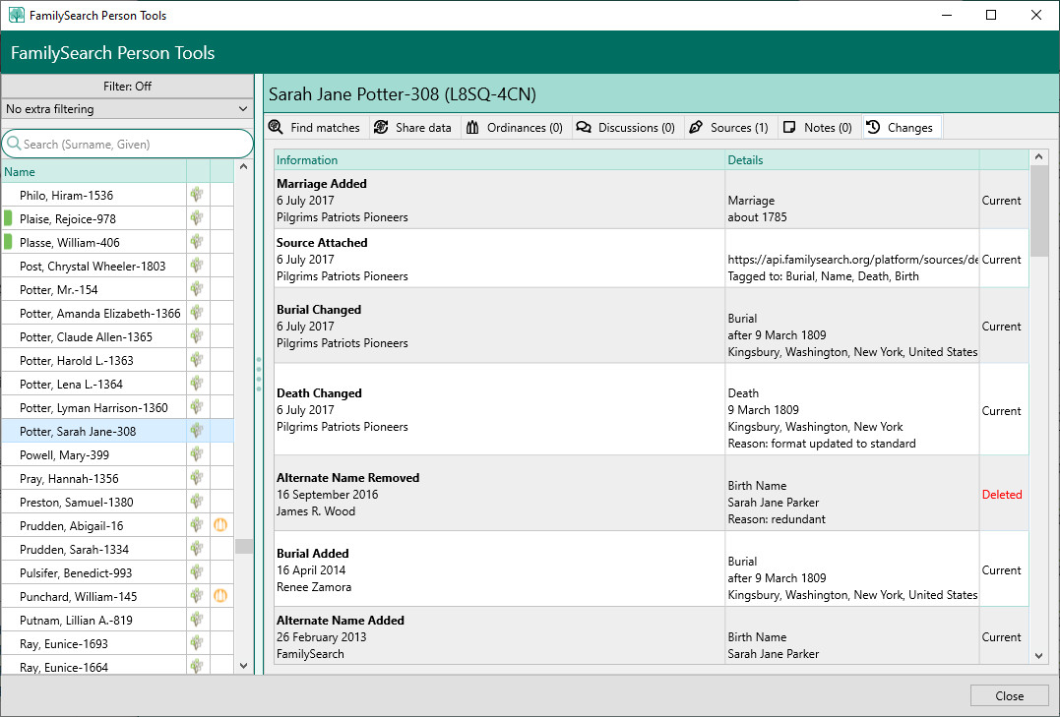This screenshot has height=717, width=1060.
Task: Select Powell, Mary-399 in the list
Action: pos(64,454)
